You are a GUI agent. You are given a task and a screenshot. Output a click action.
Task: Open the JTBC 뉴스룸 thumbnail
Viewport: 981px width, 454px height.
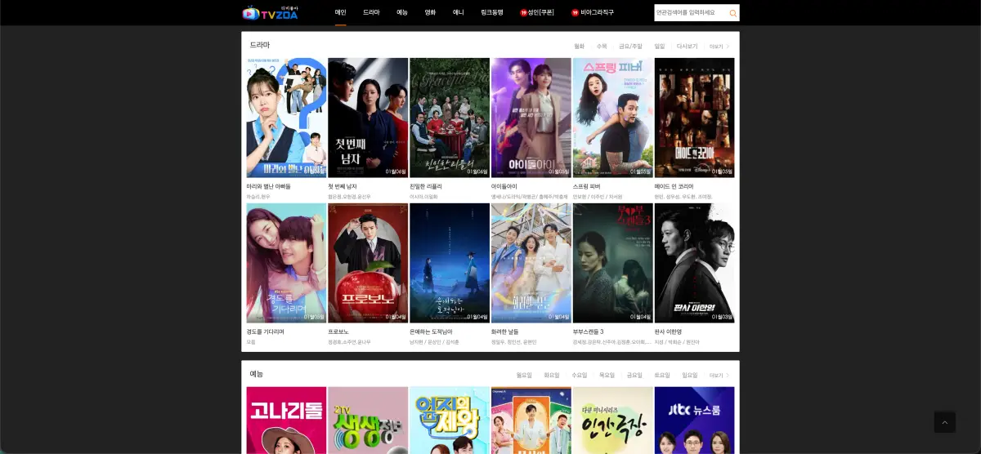(x=694, y=420)
